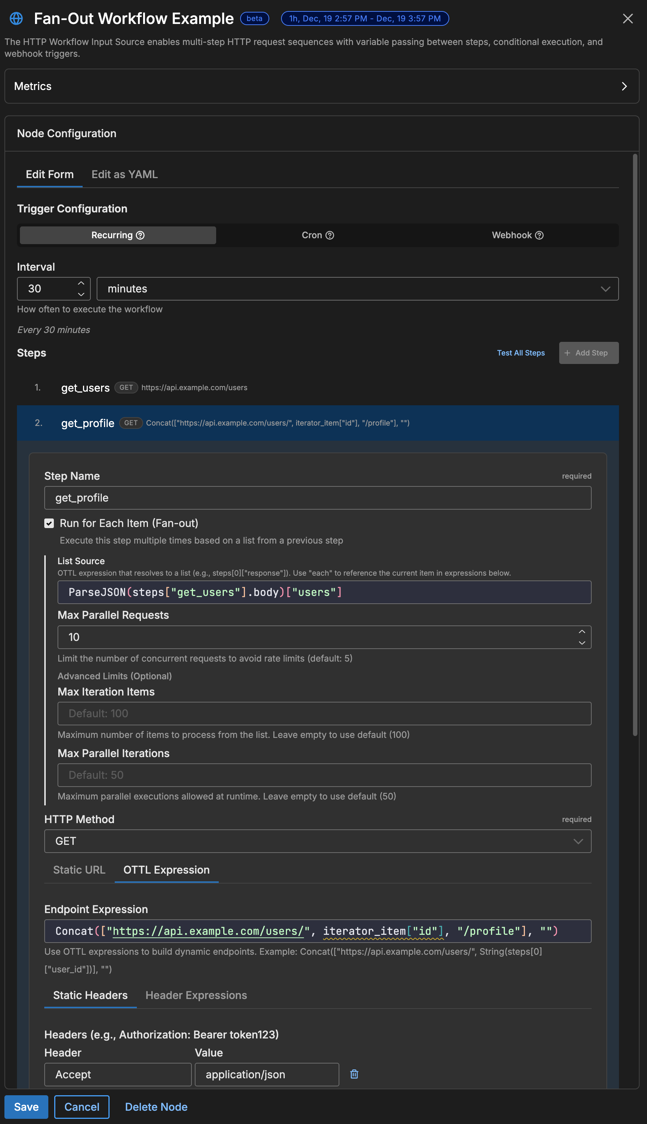
Task: Delete the Accept header row via trash icon
Action: (354, 1074)
